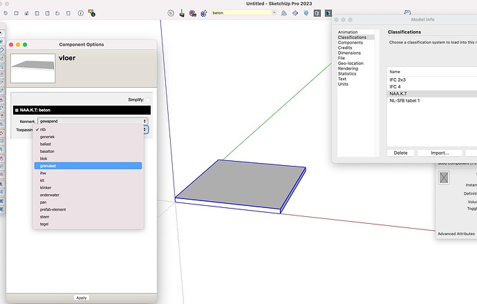The image size is (477, 304).
Task: Click the first Views toolbar icon at far left
Action: click(x=6, y=13)
